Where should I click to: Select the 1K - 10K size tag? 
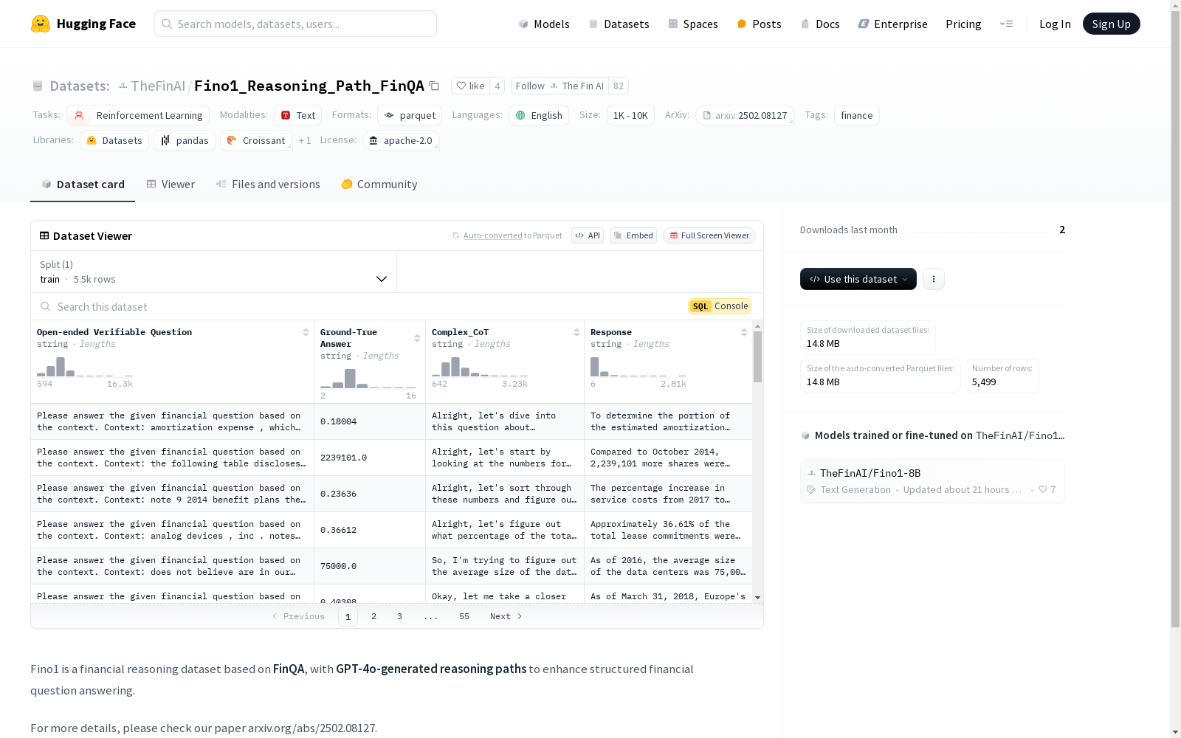coord(630,115)
